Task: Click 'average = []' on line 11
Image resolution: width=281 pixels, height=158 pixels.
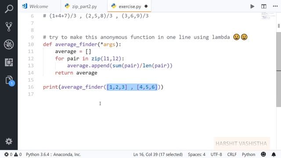Action: click(x=73, y=52)
